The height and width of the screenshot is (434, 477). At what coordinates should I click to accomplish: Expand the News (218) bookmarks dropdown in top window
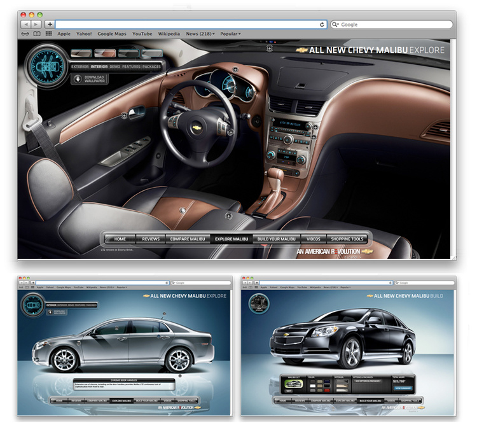tap(200, 34)
